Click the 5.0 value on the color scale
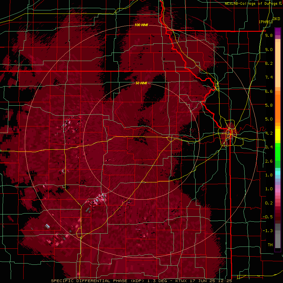The image size is (283, 283). 269,119
